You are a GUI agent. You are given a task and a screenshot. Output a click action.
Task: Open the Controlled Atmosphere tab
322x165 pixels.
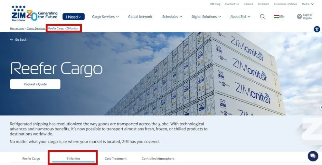coord(158,159)
